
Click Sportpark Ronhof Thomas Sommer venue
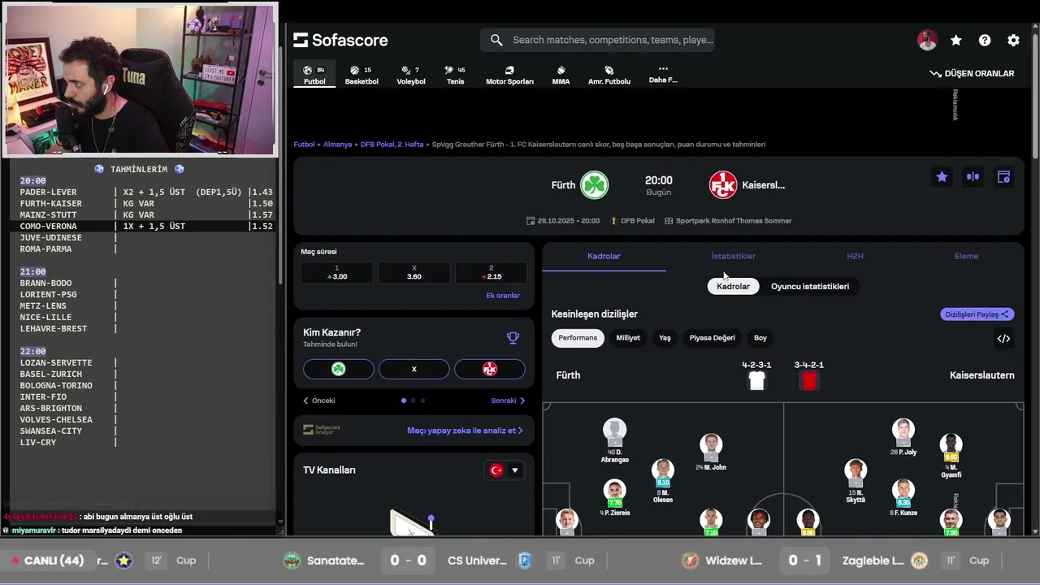coord(728,221)
